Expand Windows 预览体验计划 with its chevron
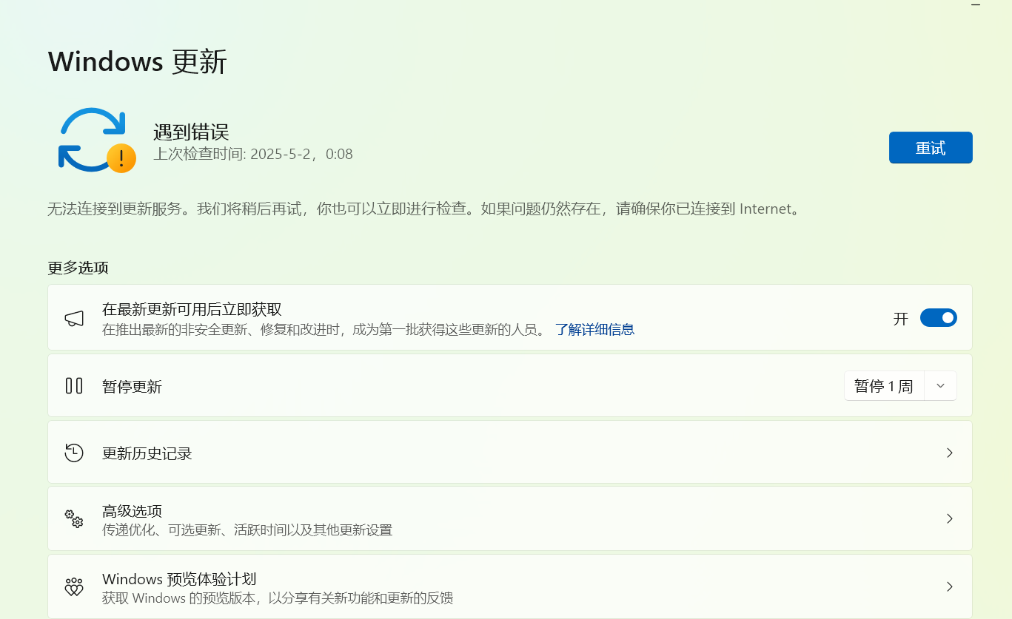The image size is (1012, 619). coord(949,587)
